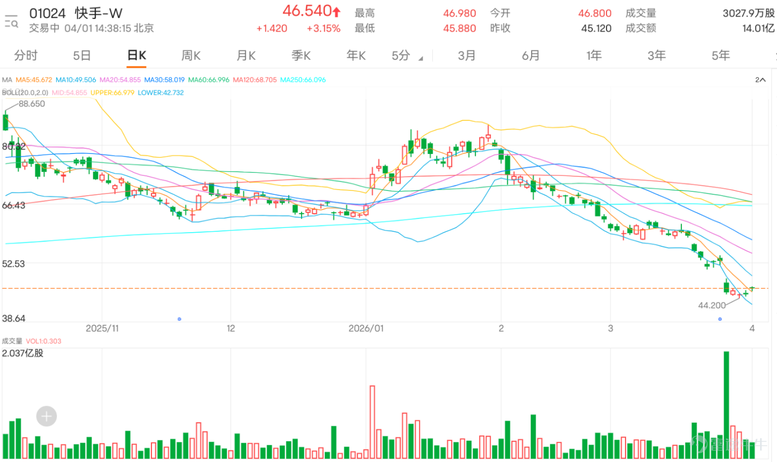Click the 昨收 value 45.120
The width and height of the screenshot is (777, 462).
click(x=596, y=28)
